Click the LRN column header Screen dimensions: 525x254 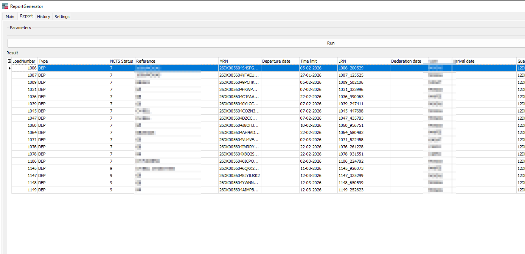363,61
